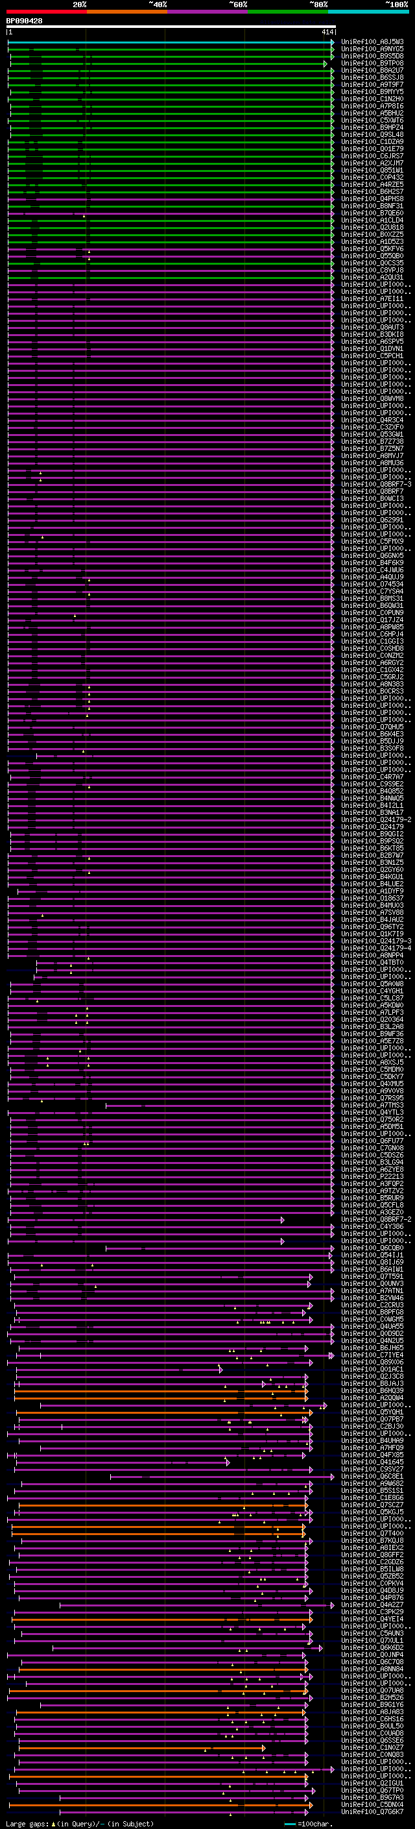Click the 414 query end position label
This screenshot has width=415, height=1829.
[327, 32]
